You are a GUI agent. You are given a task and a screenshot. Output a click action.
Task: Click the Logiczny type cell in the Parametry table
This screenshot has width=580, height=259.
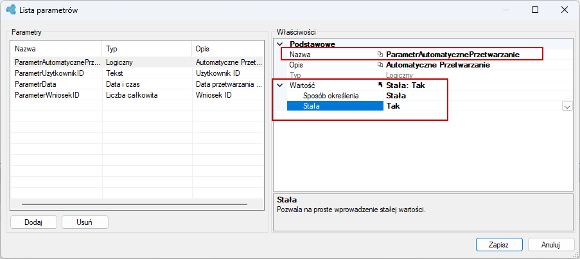point(147,62)
